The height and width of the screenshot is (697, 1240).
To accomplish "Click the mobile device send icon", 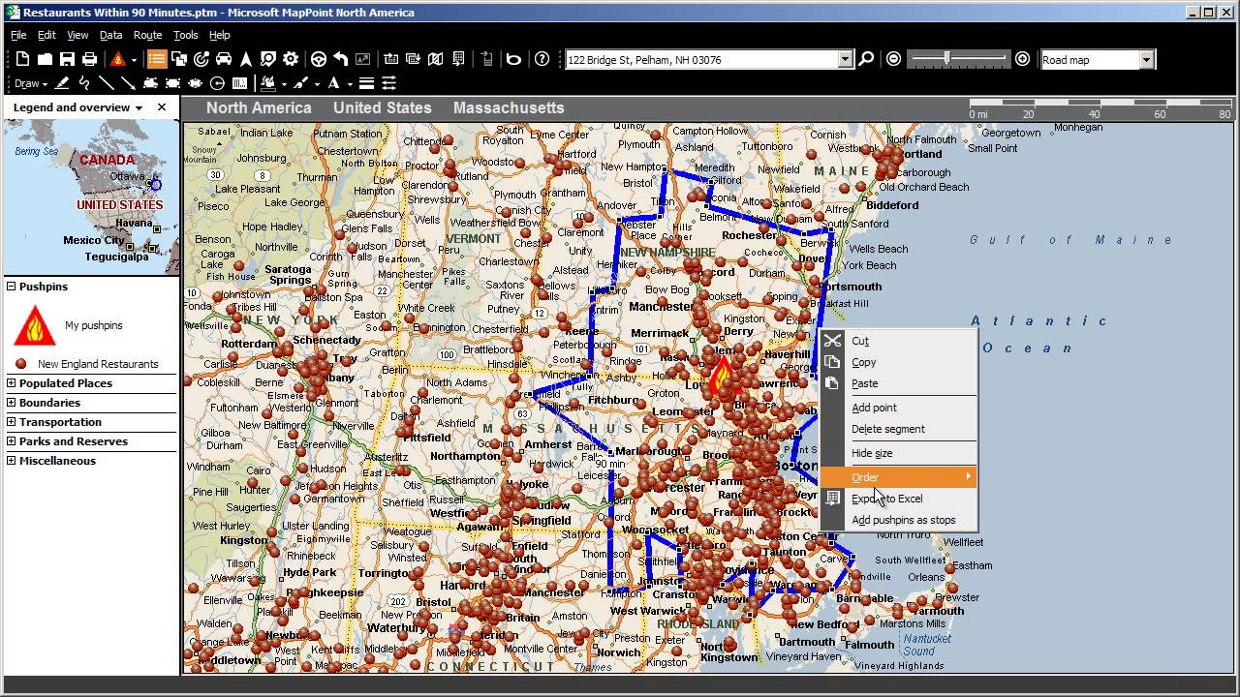I will point(486,59).
